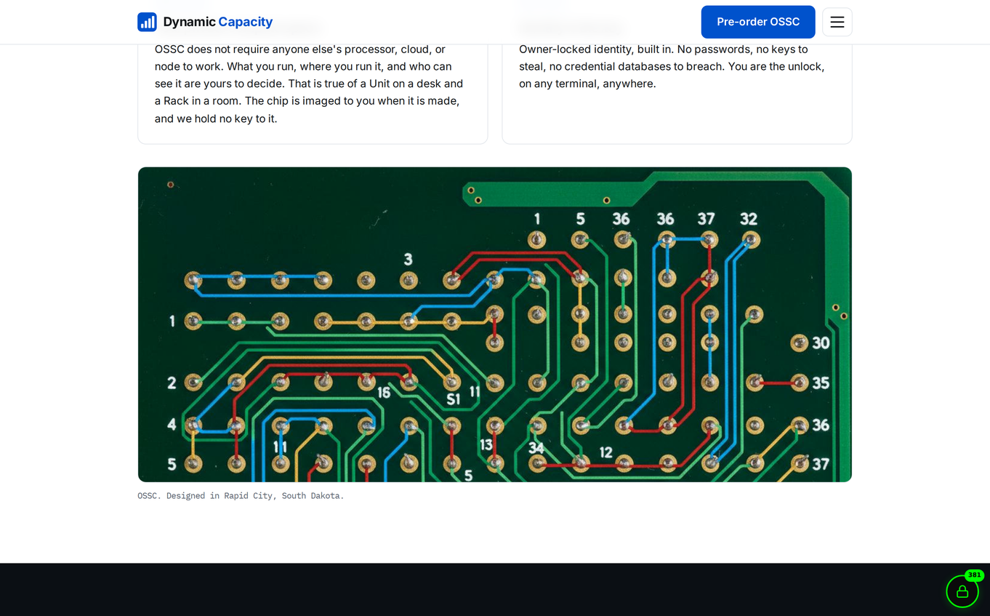
Task: Click the S1 label on the circuit board
Action: pos(454,399)
